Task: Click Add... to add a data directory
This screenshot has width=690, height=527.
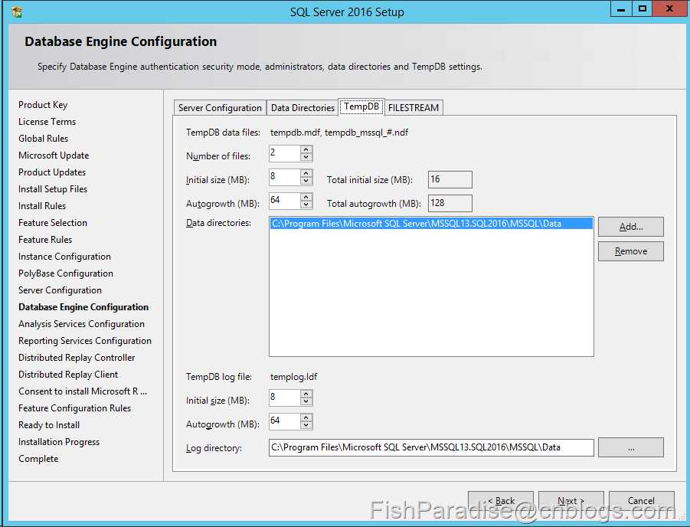Action: [630, 227]
